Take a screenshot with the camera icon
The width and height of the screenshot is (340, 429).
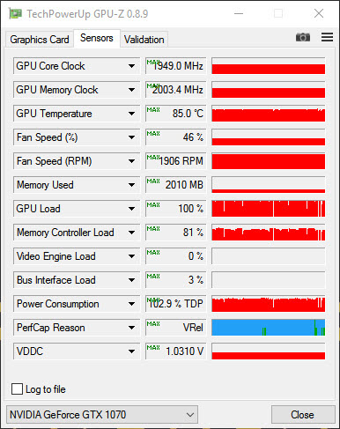(303, 37)
